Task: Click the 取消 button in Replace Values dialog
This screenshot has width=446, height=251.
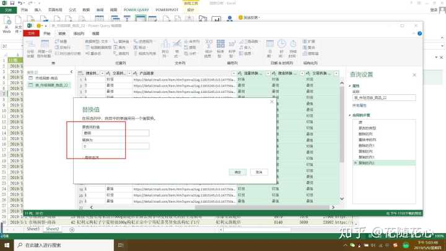Action: (258, 172)
